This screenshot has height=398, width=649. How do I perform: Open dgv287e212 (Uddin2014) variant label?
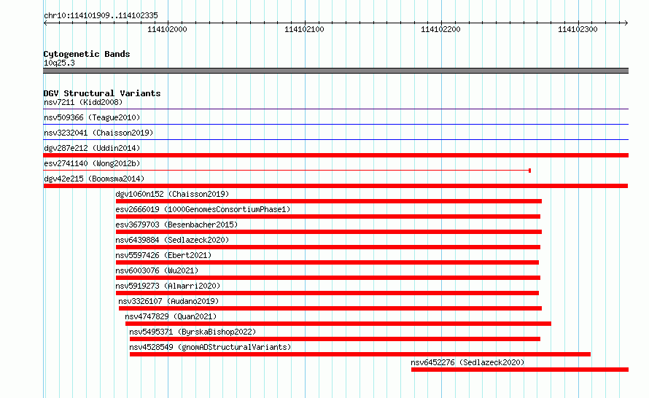pos(92,148)
